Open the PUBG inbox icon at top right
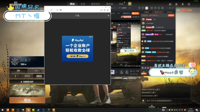 (x=170, y=4)
